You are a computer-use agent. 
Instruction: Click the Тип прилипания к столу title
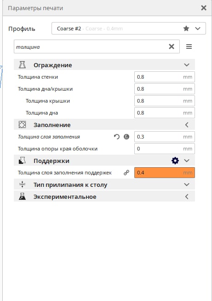pos(70,185)
